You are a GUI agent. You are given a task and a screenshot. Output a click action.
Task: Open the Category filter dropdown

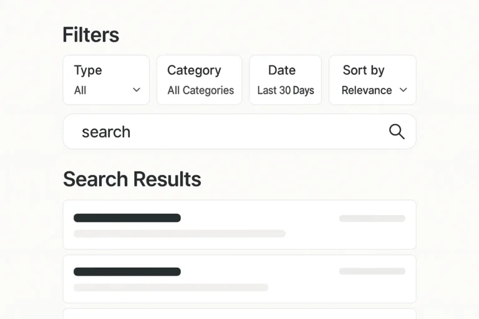[199, 80]
